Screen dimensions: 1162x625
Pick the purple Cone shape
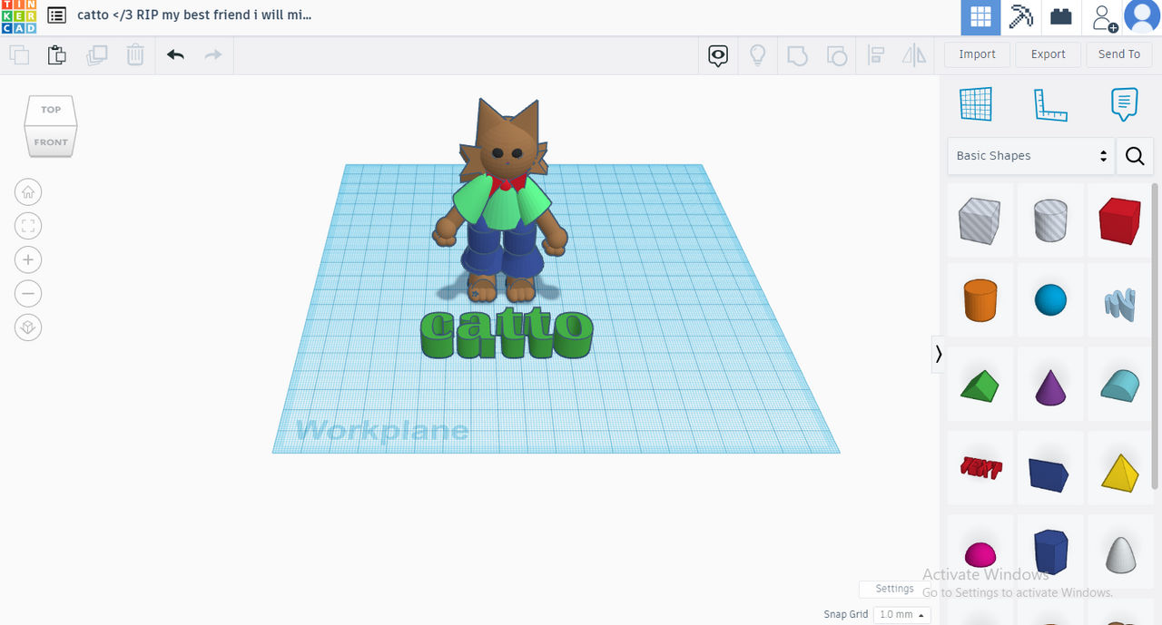point(1050,386)
